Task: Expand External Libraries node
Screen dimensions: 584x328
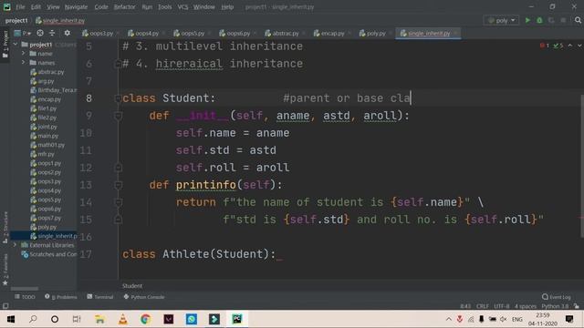Action: point(15,245)
